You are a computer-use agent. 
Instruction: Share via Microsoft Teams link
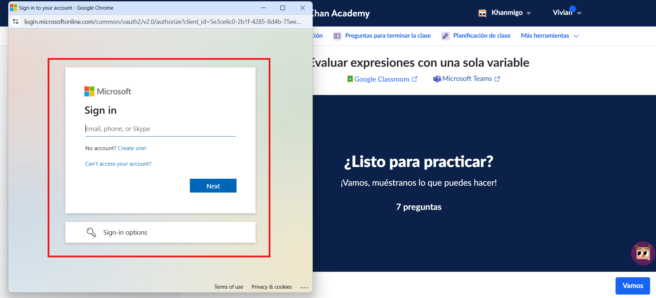click(466, 79)
